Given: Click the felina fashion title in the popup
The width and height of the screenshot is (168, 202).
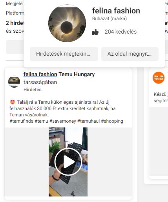Looking at the screenshot, I should click(116, 11).
